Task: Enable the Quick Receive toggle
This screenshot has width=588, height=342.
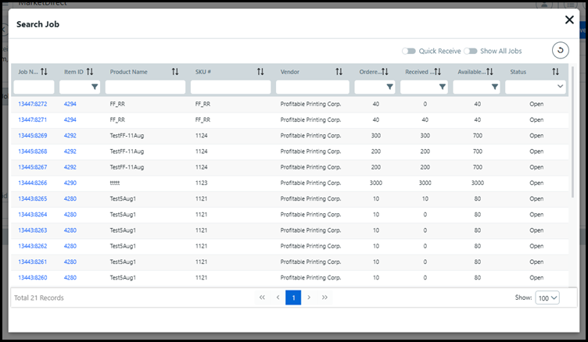Action: [x=408, y=51]
